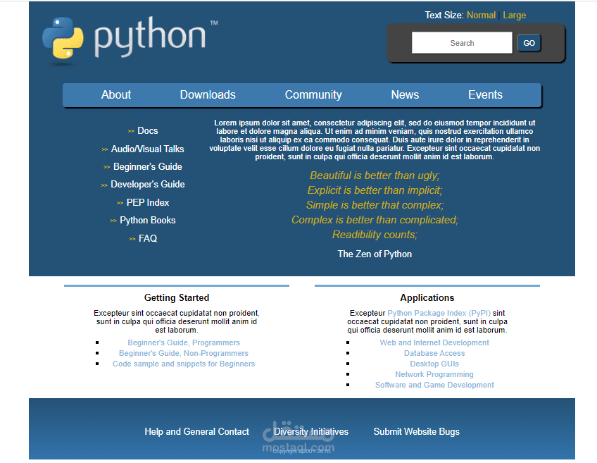Open the Community menu item
This screenshot has width=597, height=463.
[313, 95]
